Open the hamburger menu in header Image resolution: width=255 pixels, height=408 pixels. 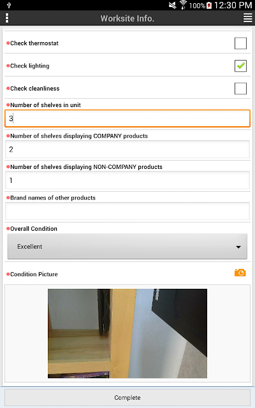click(247, 18)
